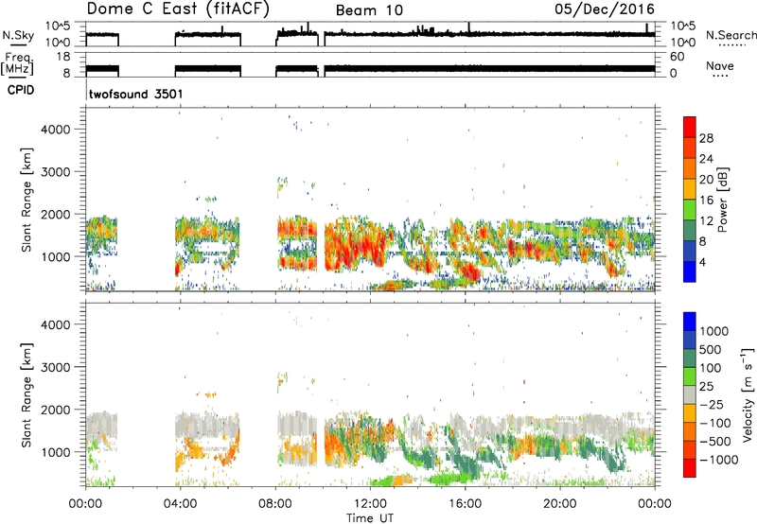Click the 'N.Sky' legend label
This screenshot has width=757, height=524.
click(x=18, y=35)
